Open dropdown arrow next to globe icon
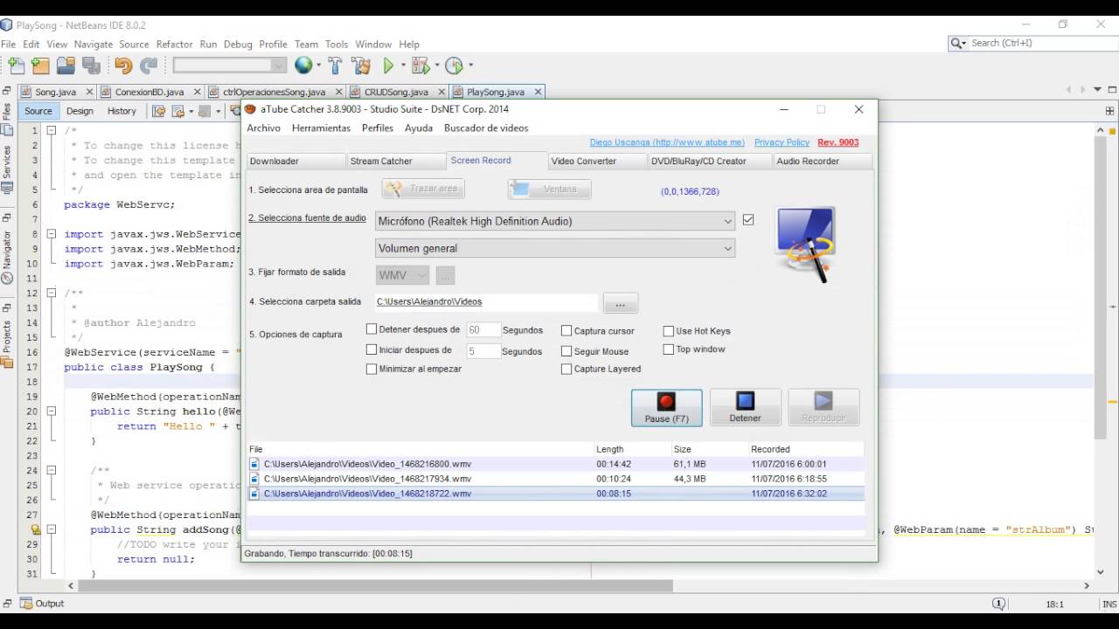 coord(318,66)
